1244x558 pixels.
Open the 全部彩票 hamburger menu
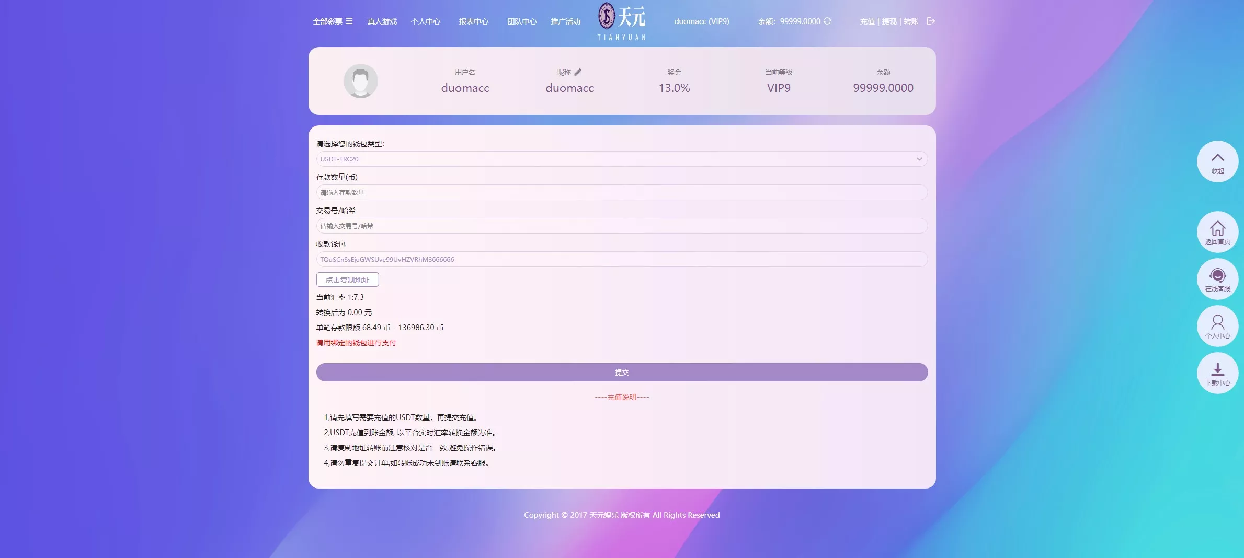pyautogui.click(x=349, y=21)
